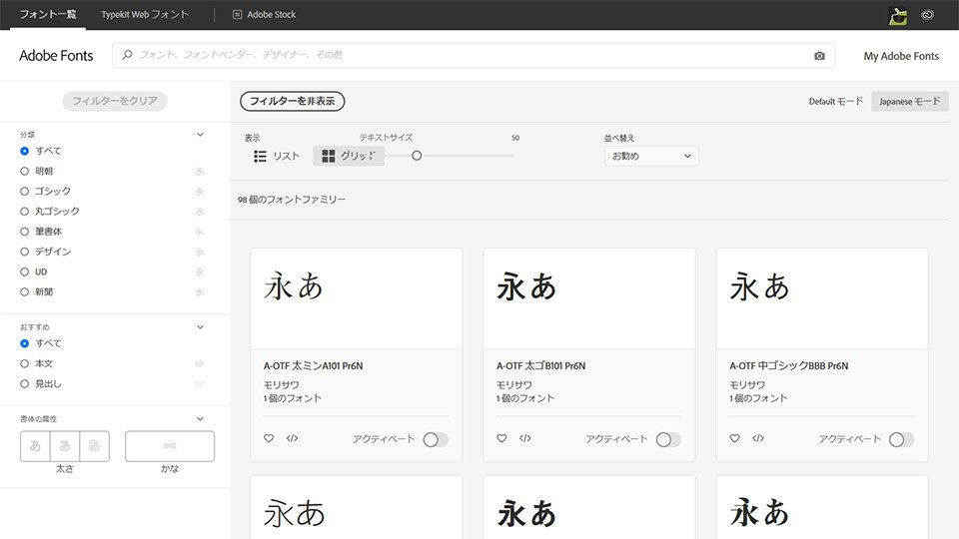Favorite A-OTF 中ゴシックBBB with heart
The image size is (959, 539).
734,438
